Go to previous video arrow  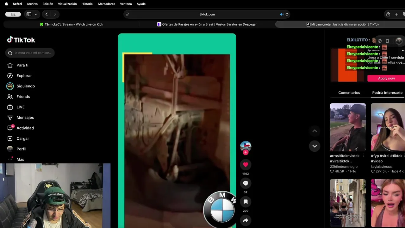pyautogui.click(x=315, y=131)
